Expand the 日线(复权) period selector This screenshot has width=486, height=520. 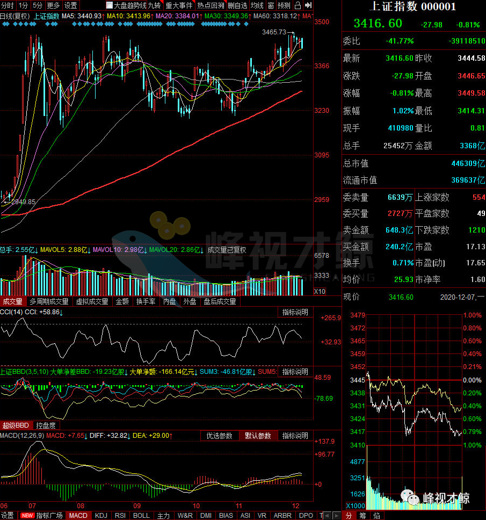[15, 16]
